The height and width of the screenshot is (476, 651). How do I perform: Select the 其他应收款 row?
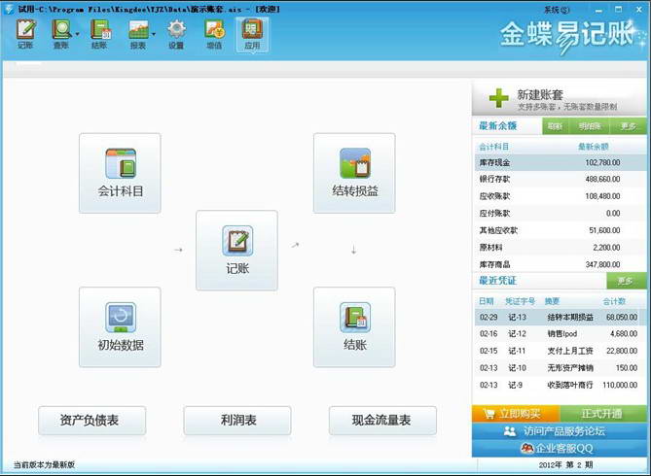(561, 230)
